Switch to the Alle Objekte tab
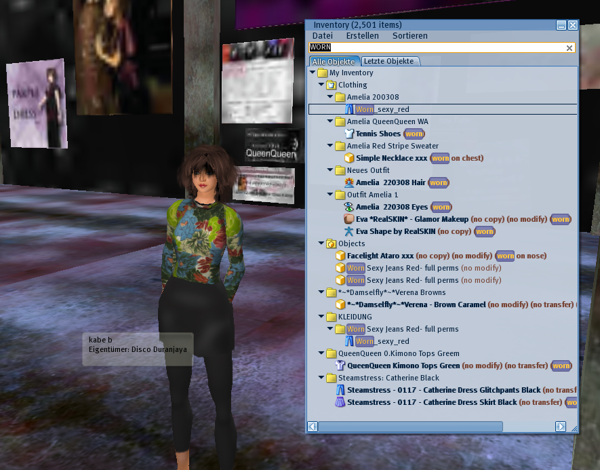This screenshot has height=470, width=600. pos(334,61)
